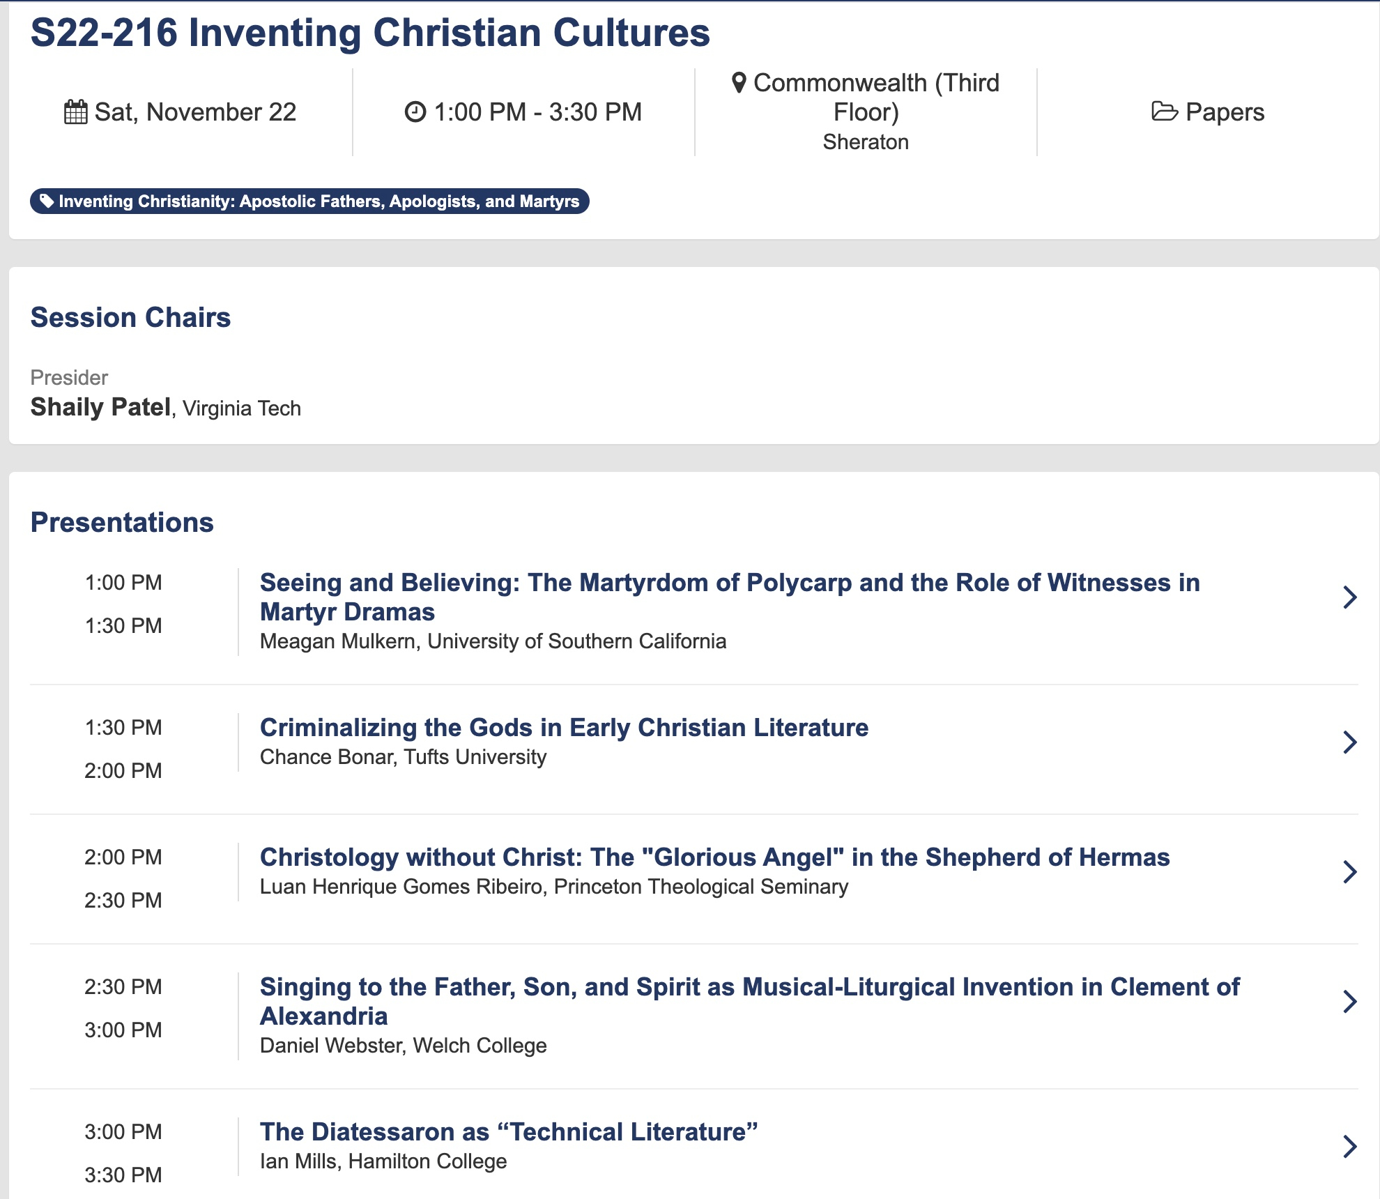Click the folder icon next to Papers

coord(1164,112)
